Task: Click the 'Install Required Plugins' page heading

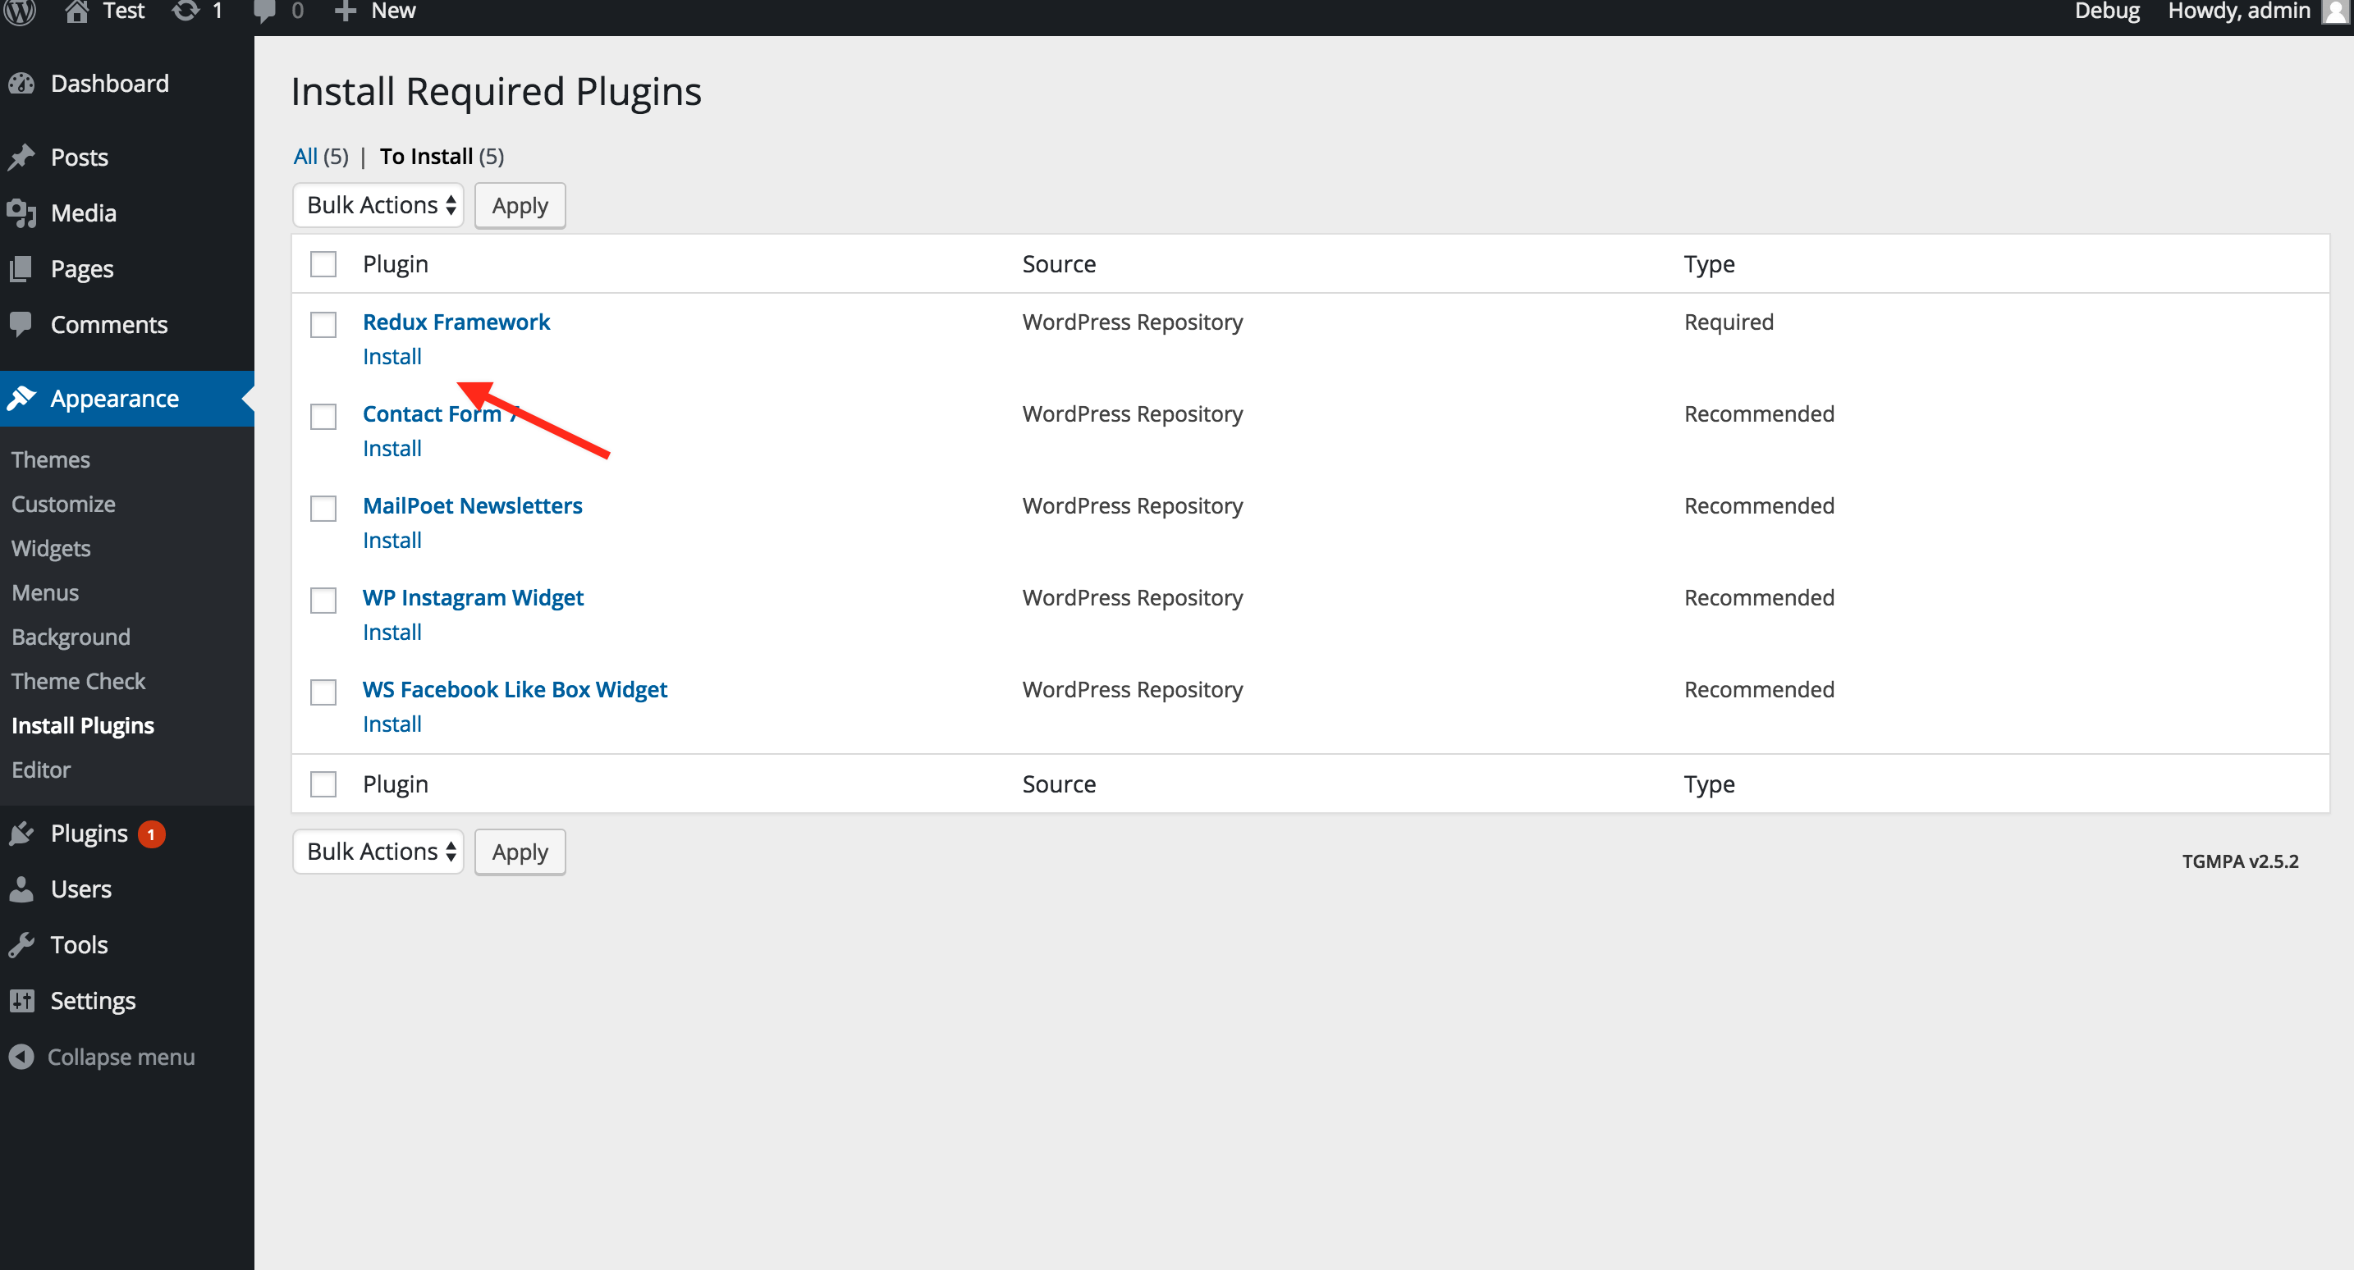Action: pyautogui.click(x=497, y=92)
